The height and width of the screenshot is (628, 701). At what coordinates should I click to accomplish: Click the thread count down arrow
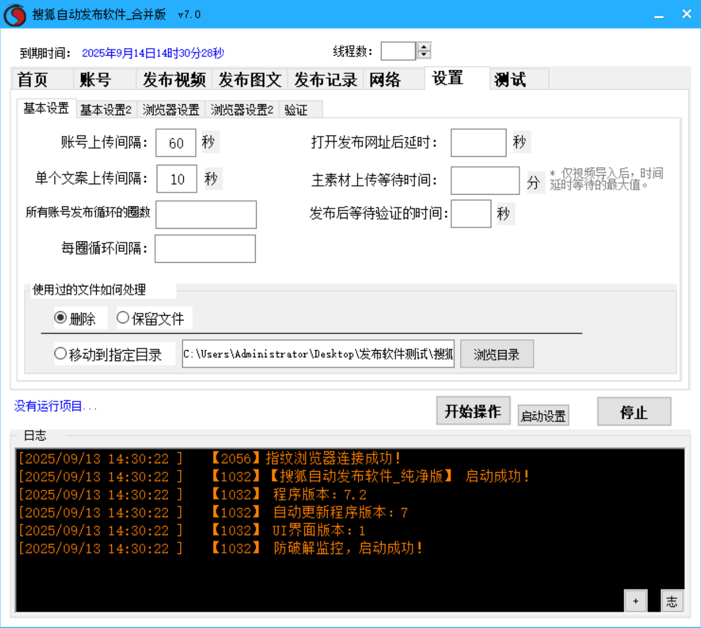(x=424, y=54)
